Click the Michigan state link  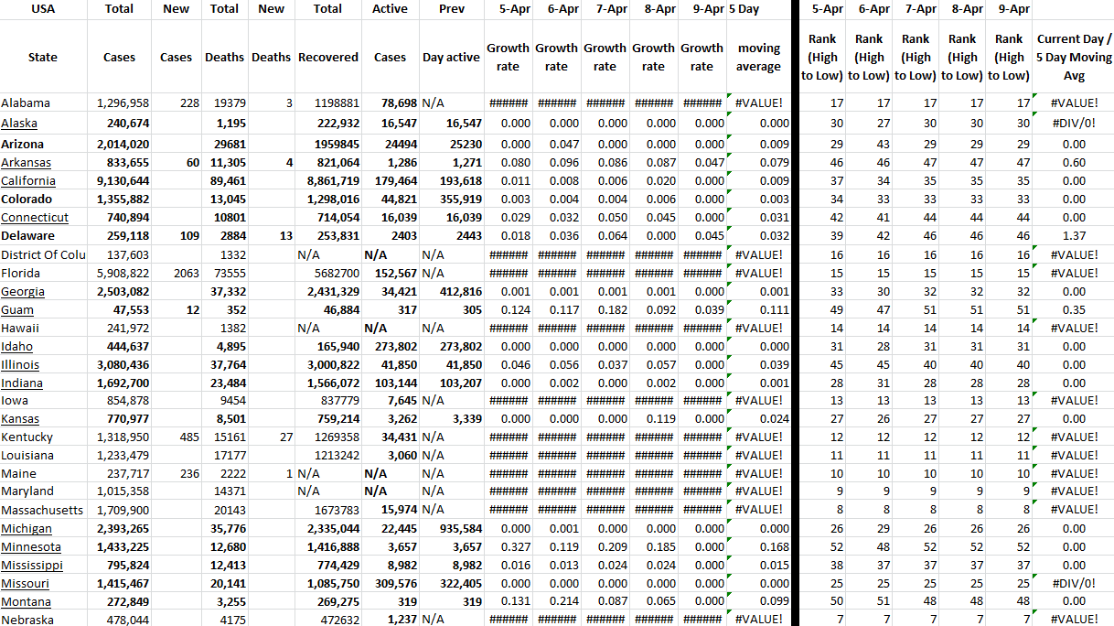tap(27, 528)
